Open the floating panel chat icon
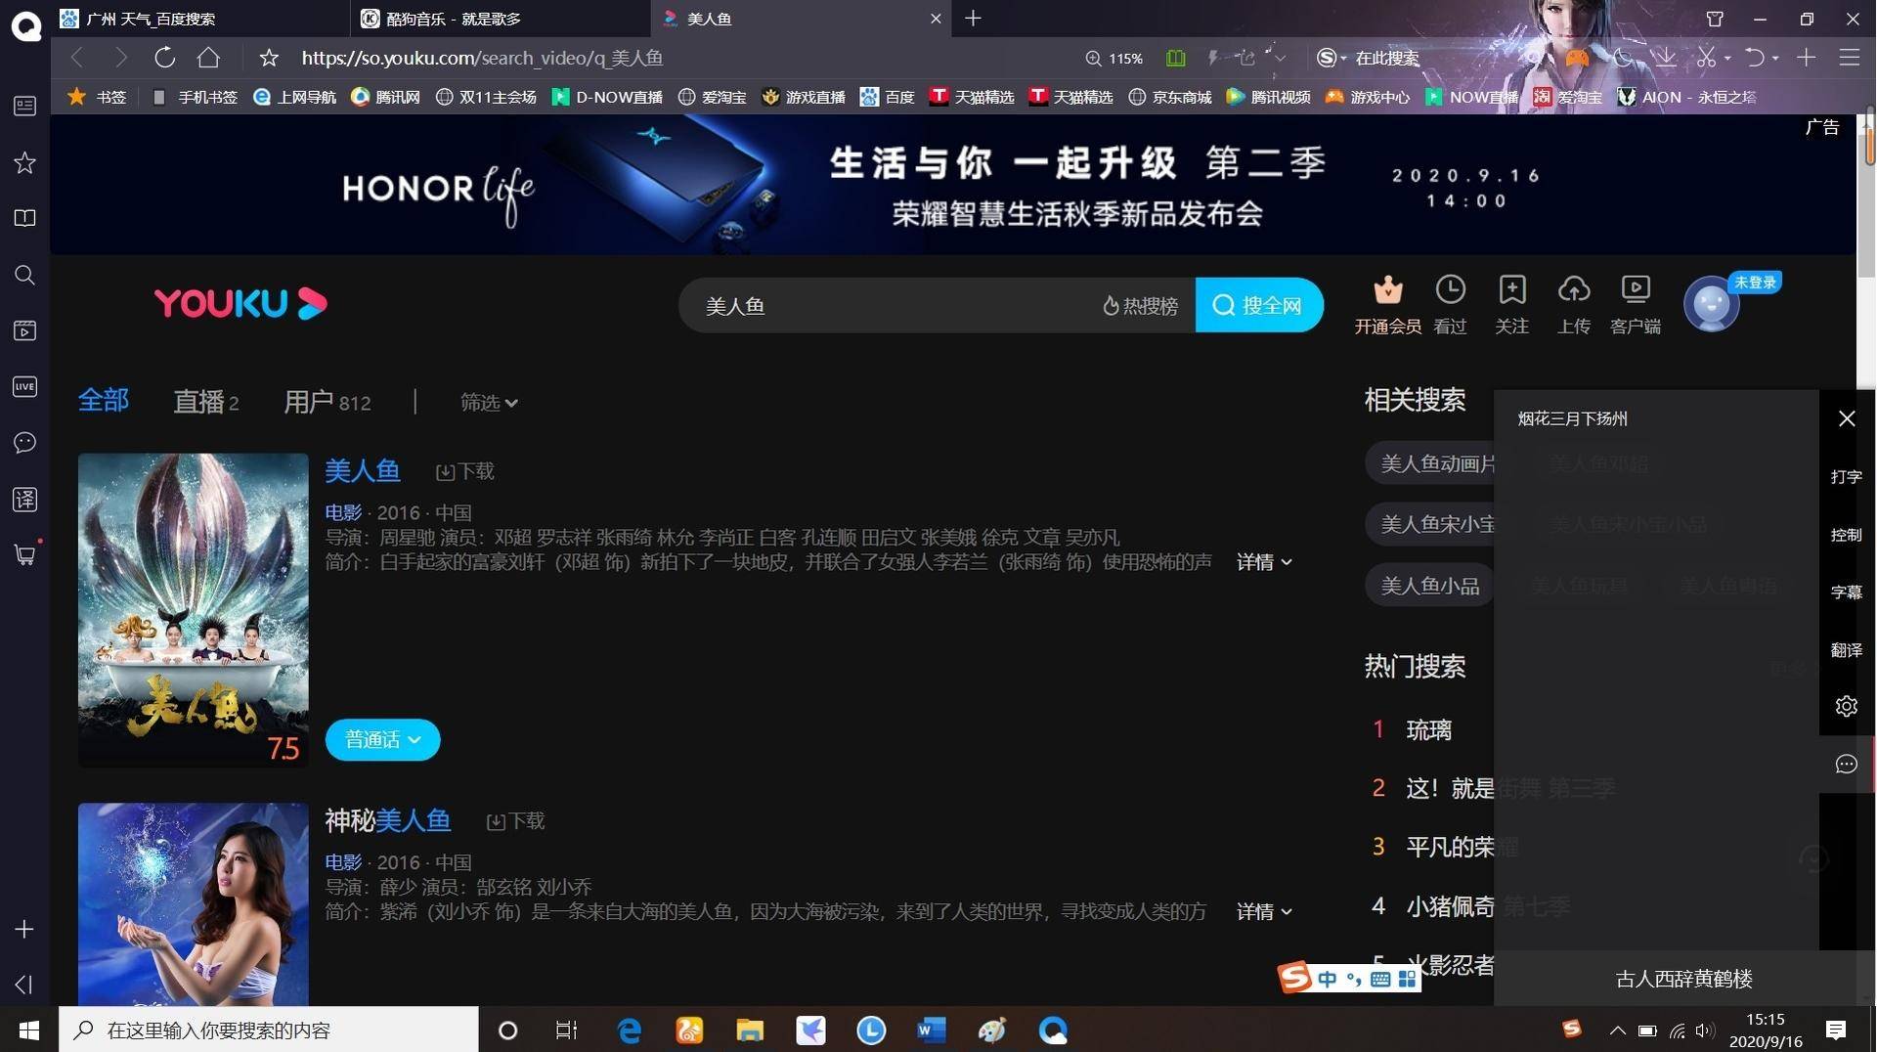 pyautogui.click(x=1846, y=764)
